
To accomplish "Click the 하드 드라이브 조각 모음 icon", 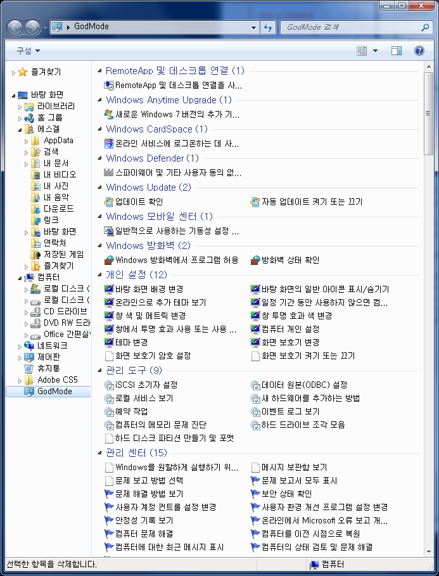I will point(255,425).
